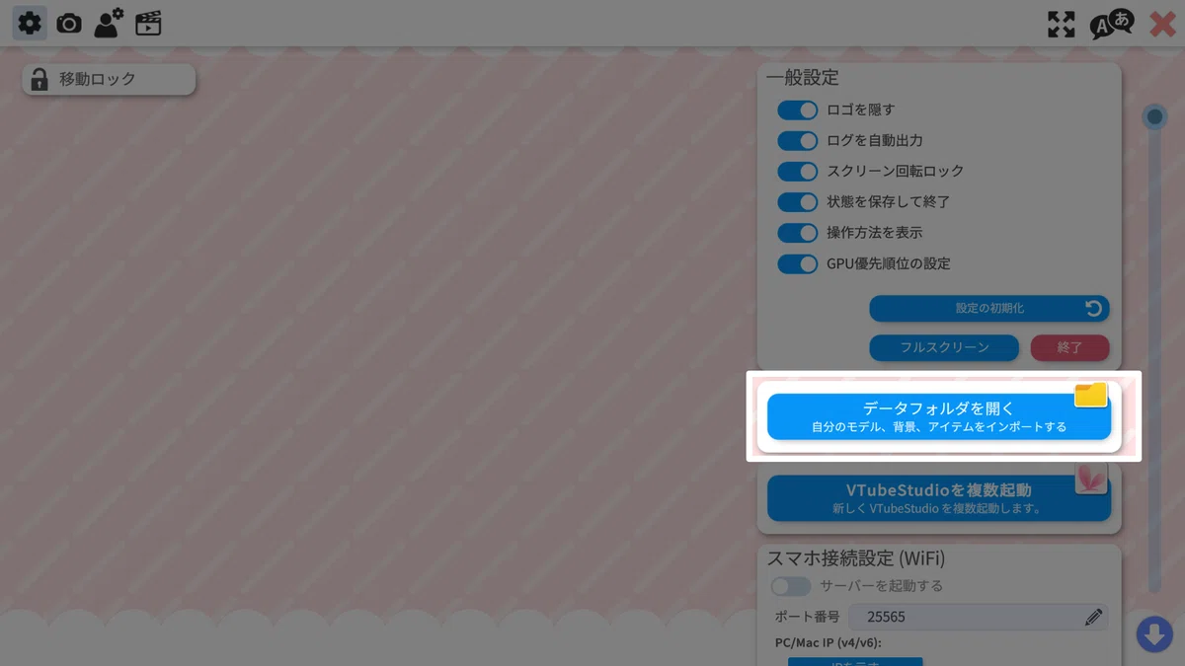Open the general settings gear tab
The height and width of the screenshot is (666, 1185).
click(30, 24)
